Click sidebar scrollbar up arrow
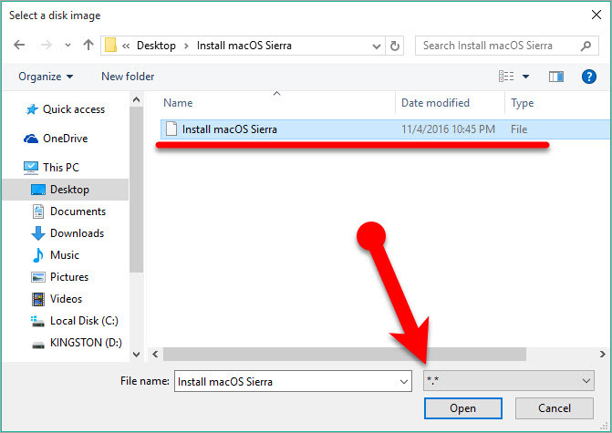612x433 pixels. pyautogui.click(x=136, y=99)
